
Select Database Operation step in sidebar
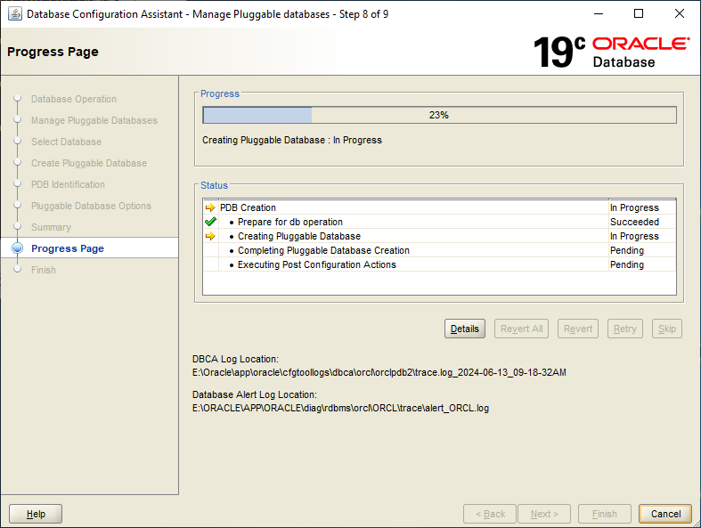pos(74,99)
